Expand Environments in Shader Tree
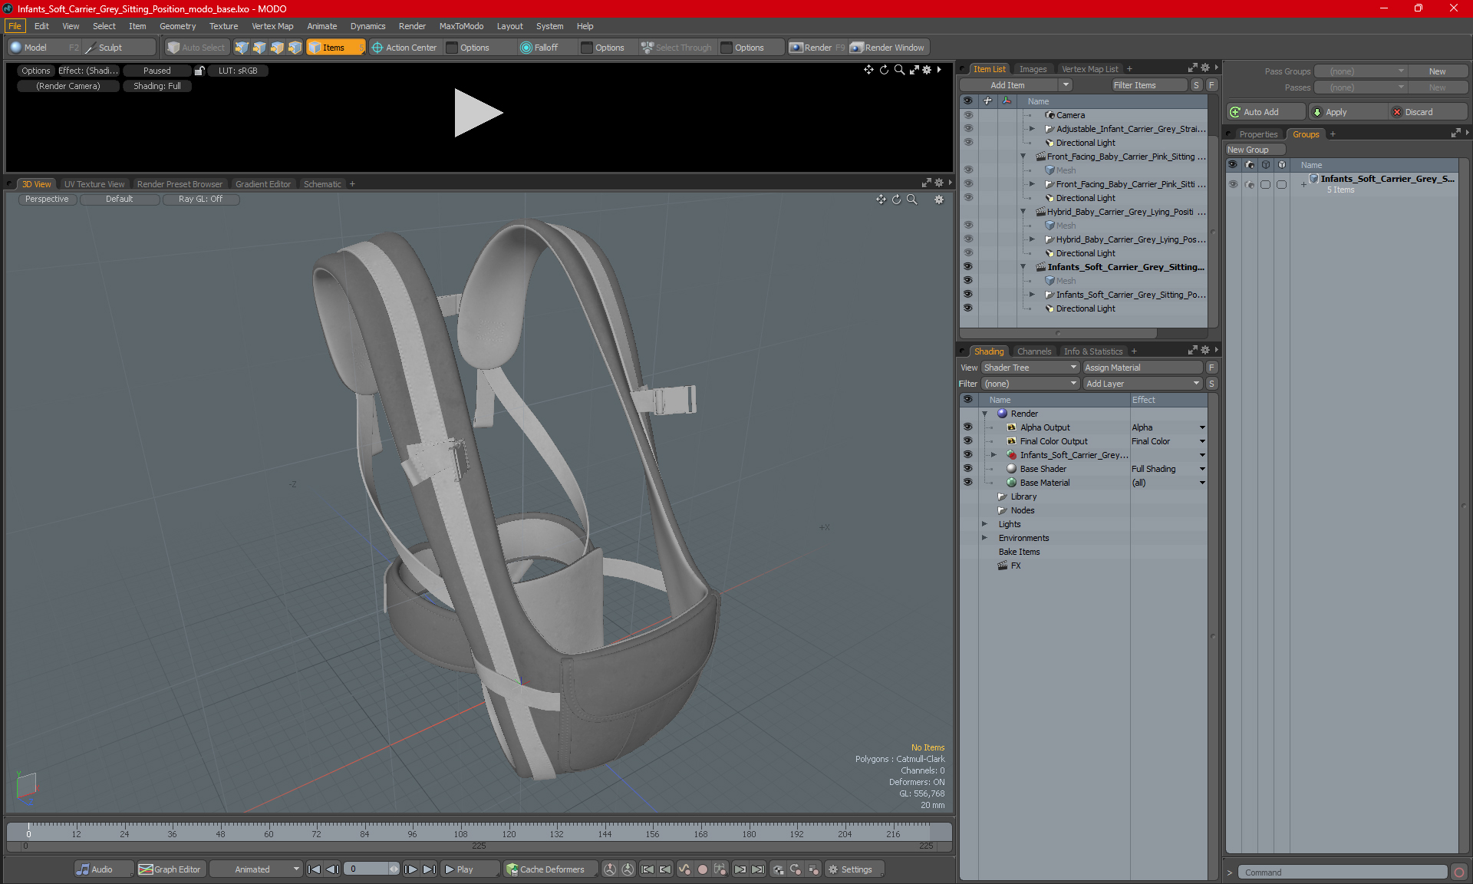This screenshot has width=1473, height=884. tap(985, 538)
